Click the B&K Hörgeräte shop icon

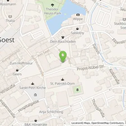tap(36, 120)
